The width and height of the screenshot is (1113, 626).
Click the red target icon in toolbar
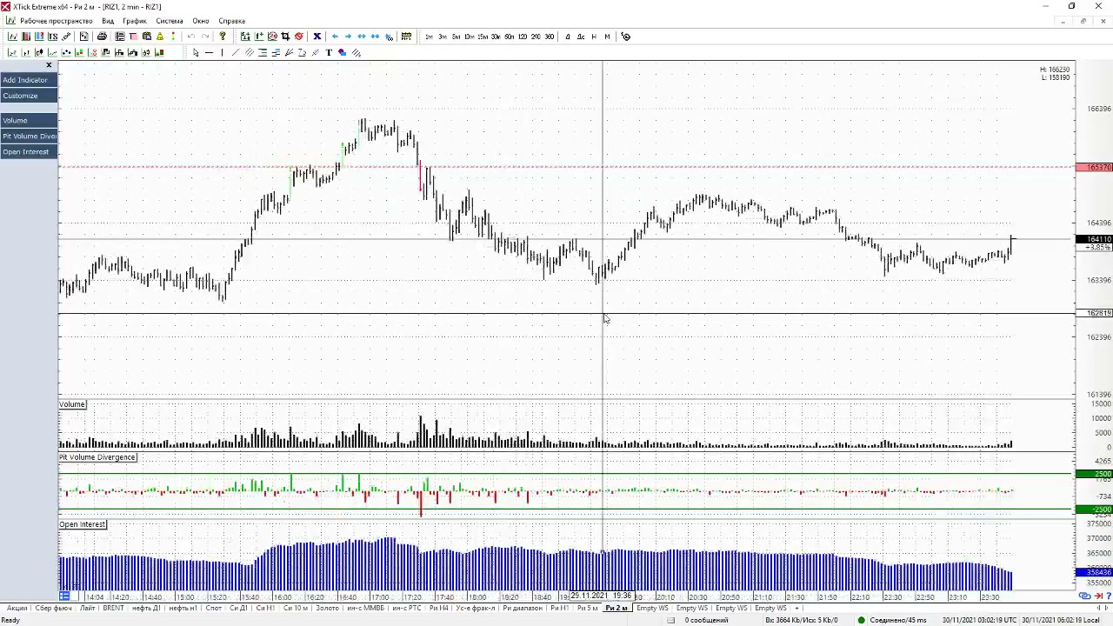pos(298,37)
